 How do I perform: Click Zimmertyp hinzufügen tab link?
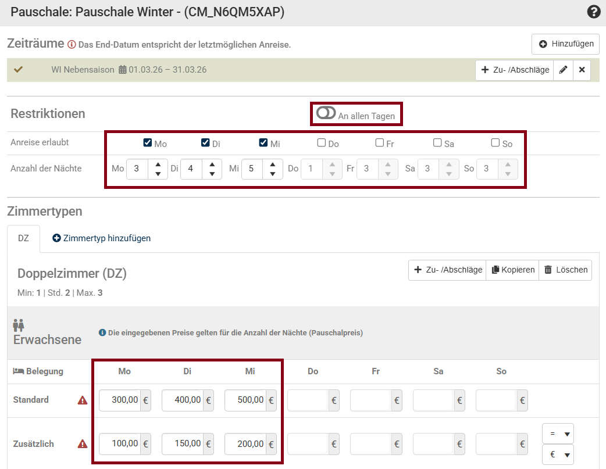[102, 238]
